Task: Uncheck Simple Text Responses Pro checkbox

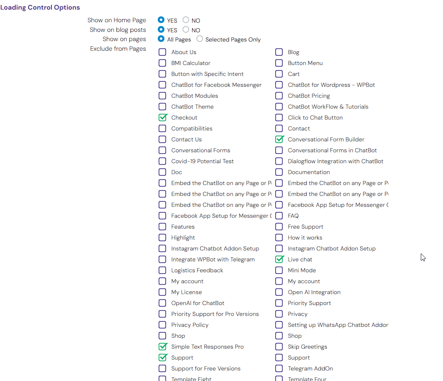Action: 163,347
